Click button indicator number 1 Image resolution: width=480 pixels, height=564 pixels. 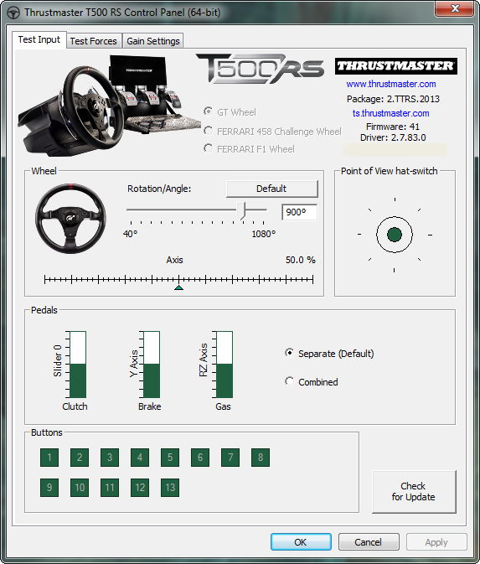click(49, 458)
